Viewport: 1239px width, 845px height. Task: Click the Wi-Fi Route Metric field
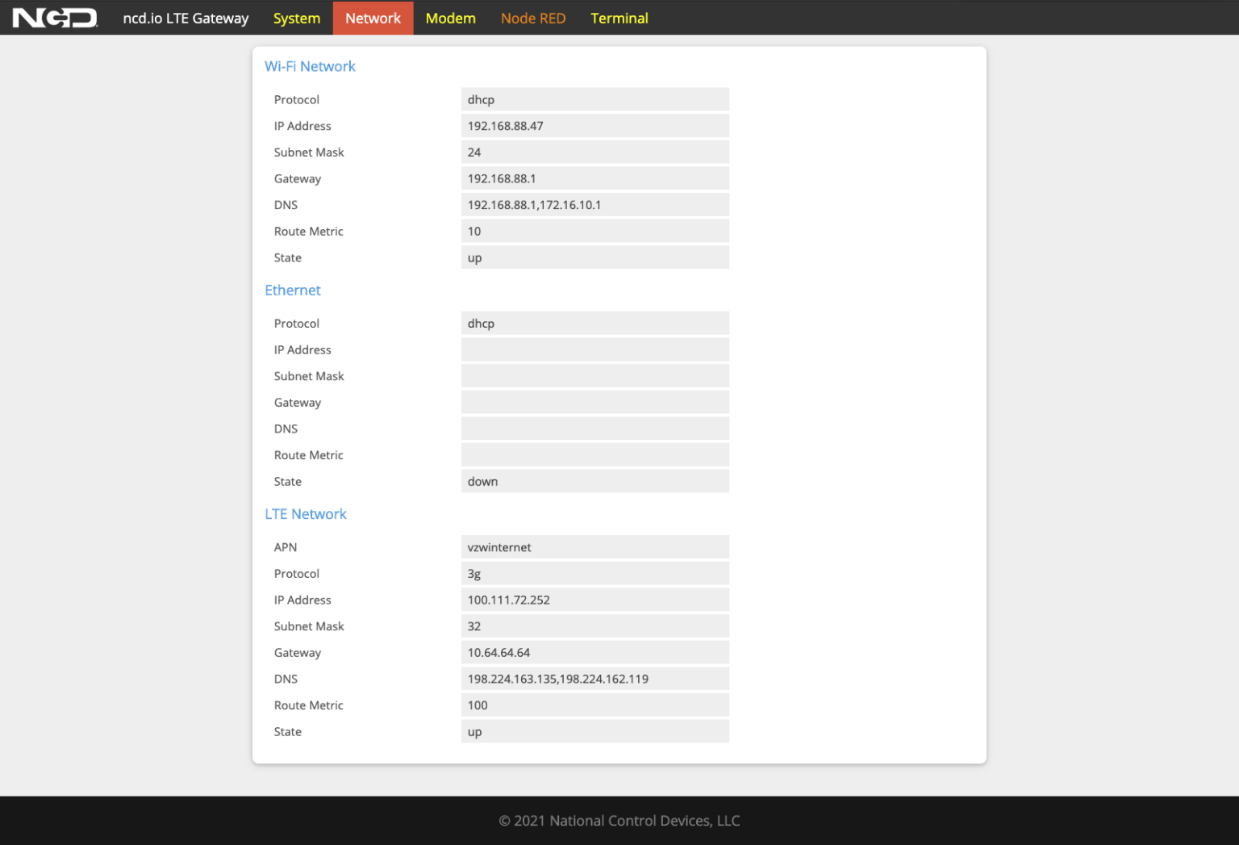tap(594, 232)
